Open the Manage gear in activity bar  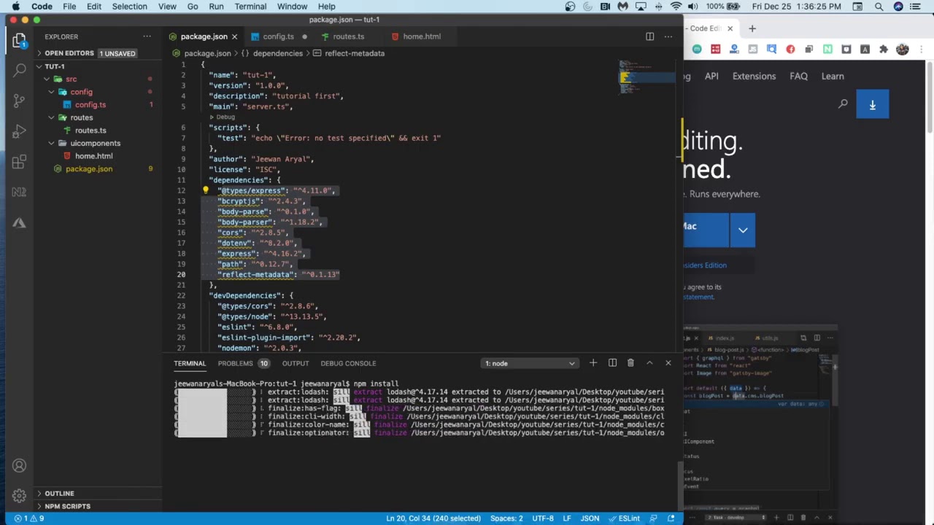(x=19, y=496)
